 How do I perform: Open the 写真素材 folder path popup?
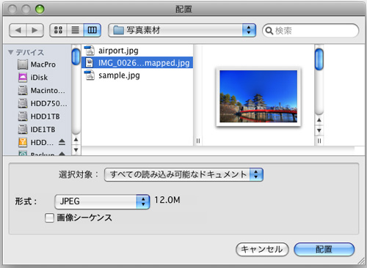[182, 30]
